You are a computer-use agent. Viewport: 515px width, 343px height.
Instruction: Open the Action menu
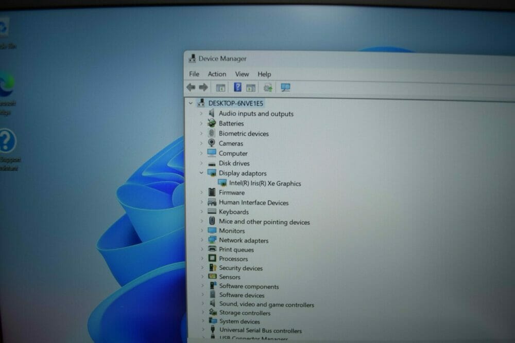click(217, 74)
